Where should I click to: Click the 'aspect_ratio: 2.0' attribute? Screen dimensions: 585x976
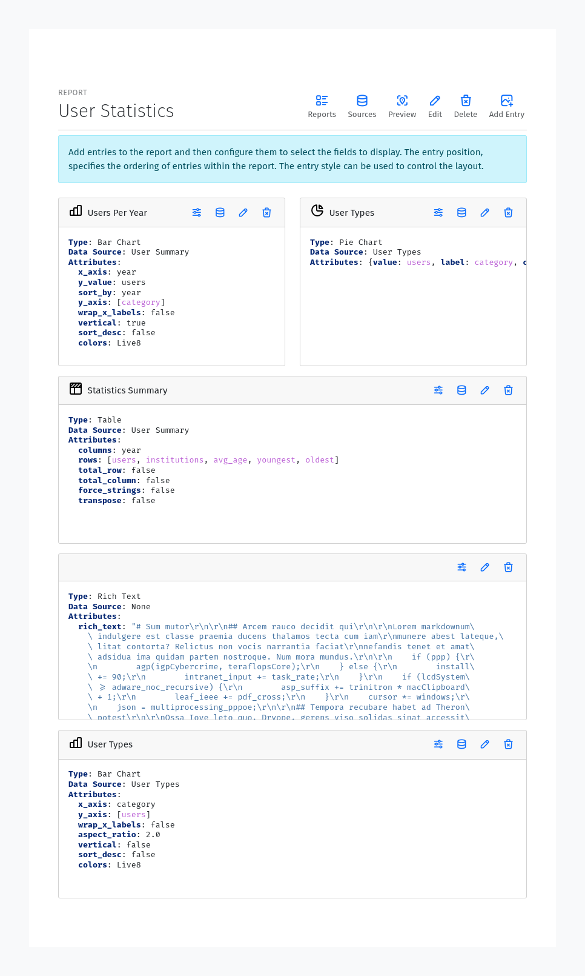coord(119,835)
